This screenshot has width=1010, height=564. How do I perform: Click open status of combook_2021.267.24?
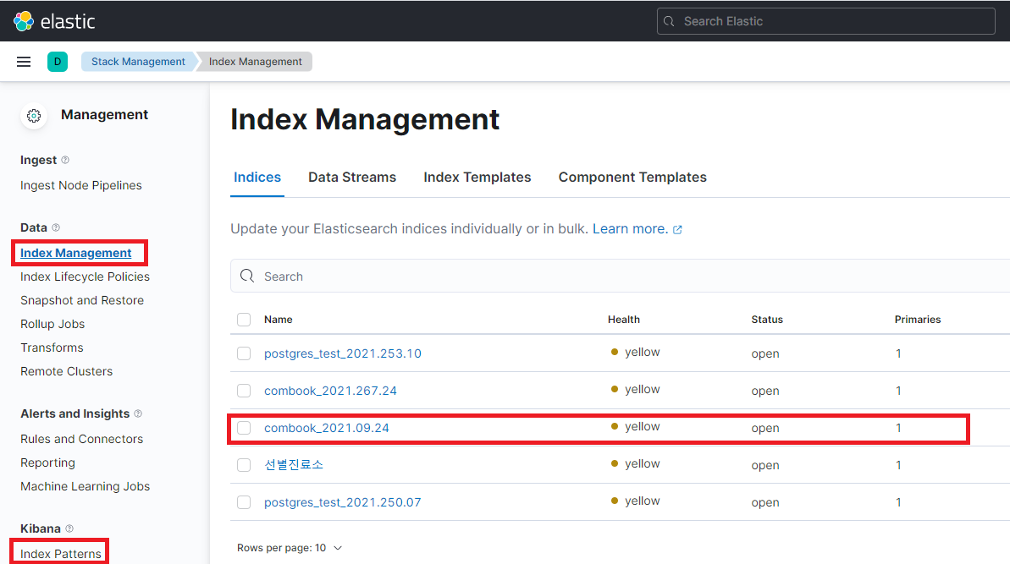(x=765, y=391)
